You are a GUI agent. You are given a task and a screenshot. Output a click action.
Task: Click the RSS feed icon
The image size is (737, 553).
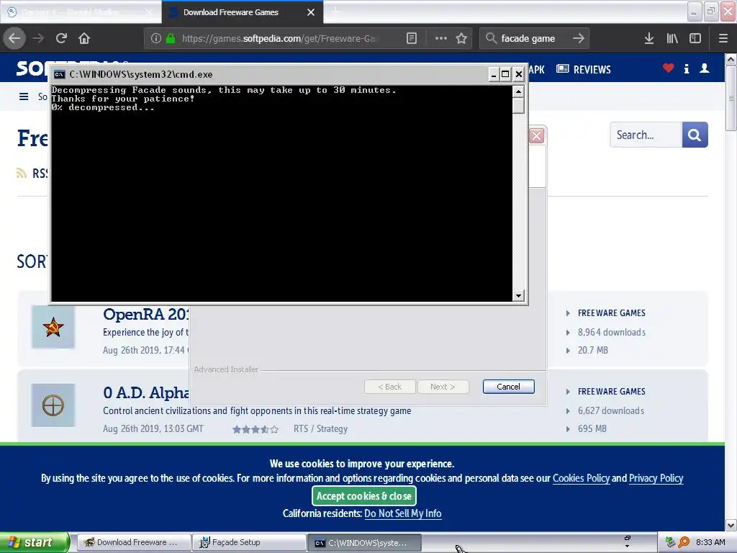21,173
